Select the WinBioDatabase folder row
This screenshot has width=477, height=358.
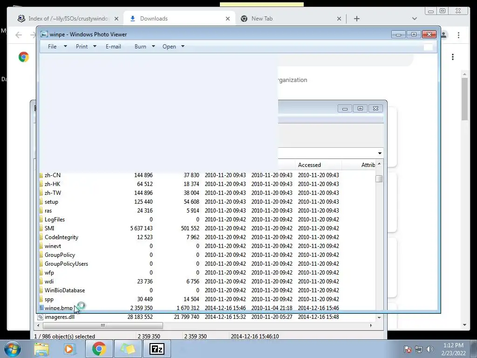[x=207, y=290]
